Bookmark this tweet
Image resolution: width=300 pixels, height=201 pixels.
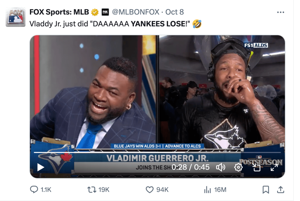[x=265, y=190]
